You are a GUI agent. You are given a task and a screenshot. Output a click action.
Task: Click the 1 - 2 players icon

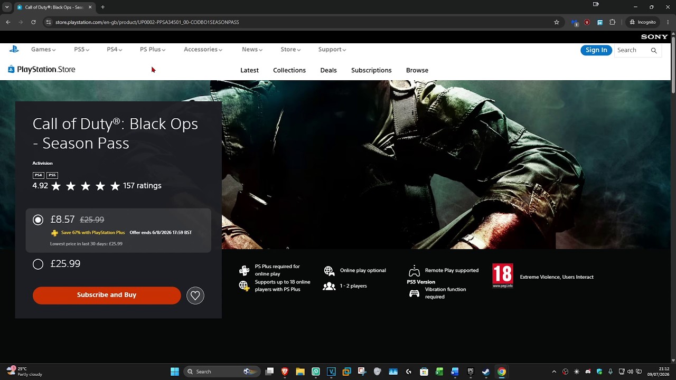coord(329,286)
